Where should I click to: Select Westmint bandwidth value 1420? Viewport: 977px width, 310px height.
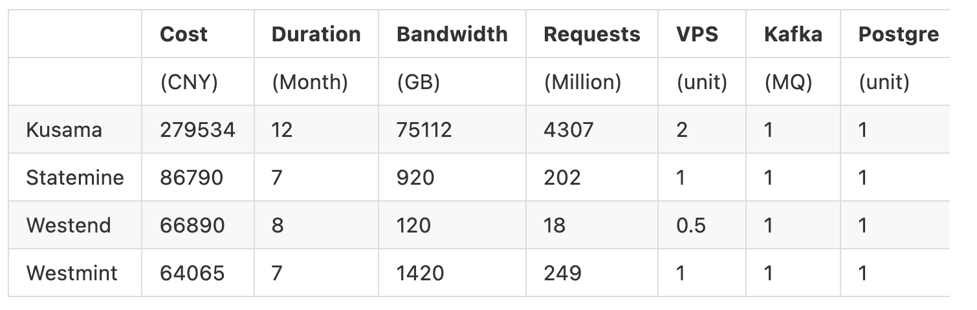pos(421,273)
